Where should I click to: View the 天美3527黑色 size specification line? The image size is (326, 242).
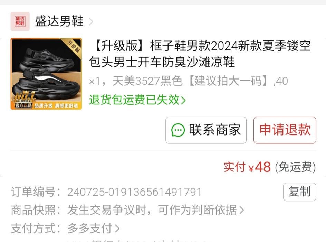coord(189,81)
